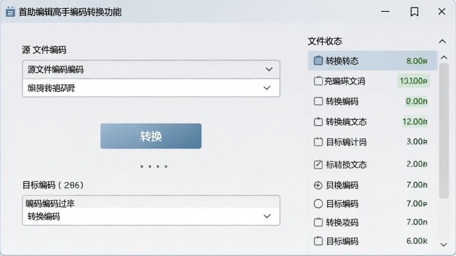The image size is (456, 256).
Task: Click the clipboard icon next to 转换攻码
Action: pos(318,222)
